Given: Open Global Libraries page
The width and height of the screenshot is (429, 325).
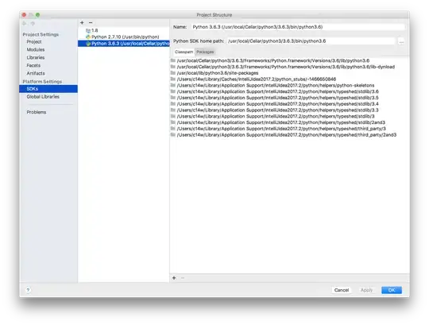Looking at the screenshot, I should point(43,97).
